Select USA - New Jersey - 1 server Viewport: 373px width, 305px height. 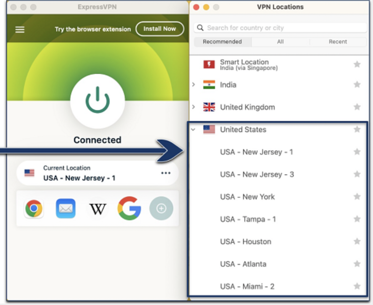point(257,152)
